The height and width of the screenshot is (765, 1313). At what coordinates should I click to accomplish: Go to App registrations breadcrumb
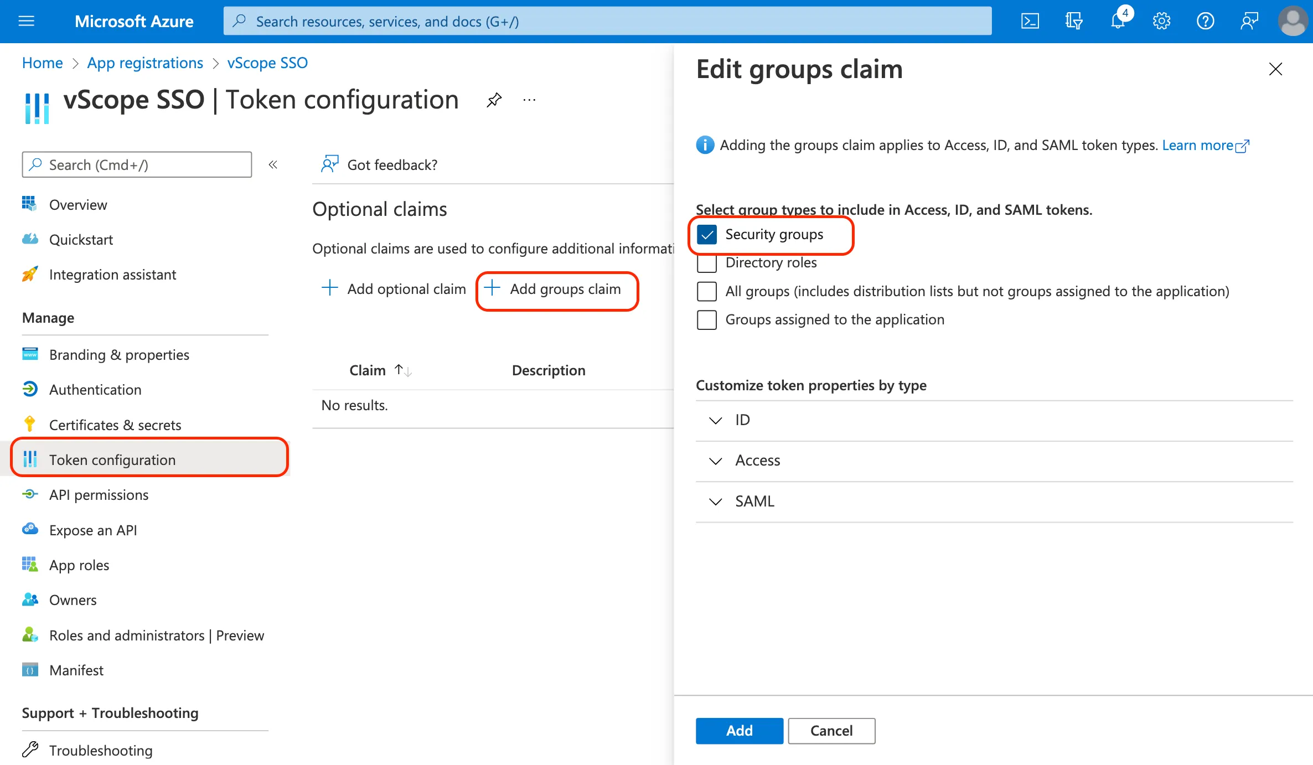(x=145, y=63)
